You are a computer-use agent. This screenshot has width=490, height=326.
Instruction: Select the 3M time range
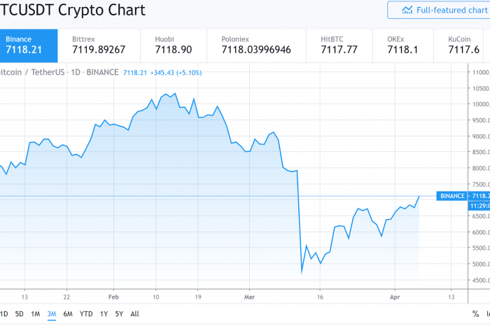pyautogui.click(x=52, y=314)
